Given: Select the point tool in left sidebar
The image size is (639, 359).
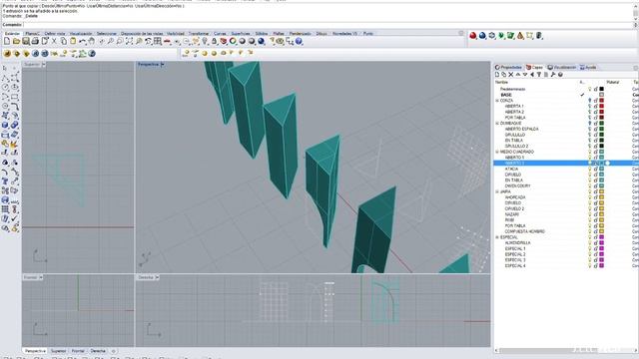Looking at the screenshot, I should [14, 68].
